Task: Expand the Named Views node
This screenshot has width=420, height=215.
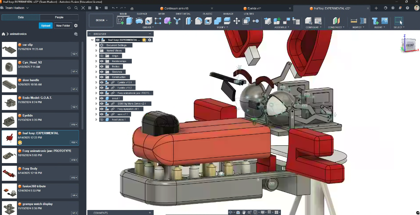Action: [96, 50]
